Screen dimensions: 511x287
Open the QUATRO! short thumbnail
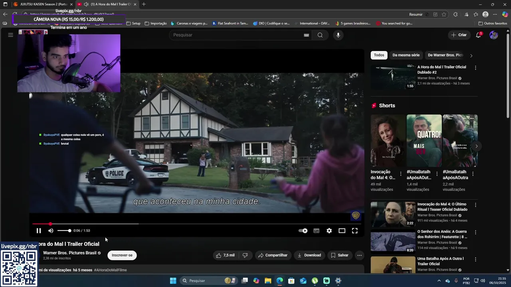coord(424,141)
